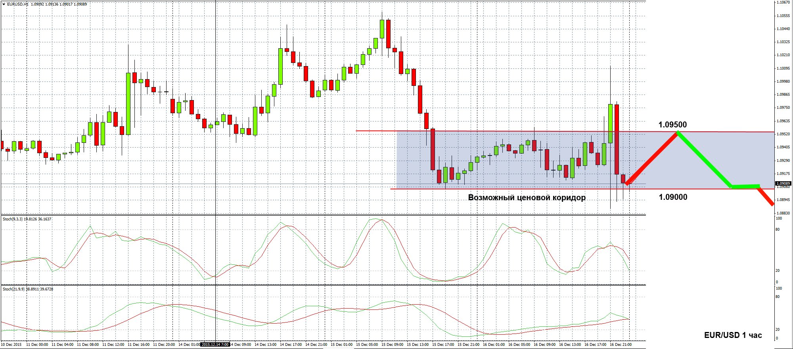This screenshot has width=793, height=349.
Task: Click the 'EUR/USD 1 час' caption
Action: [x=733, y=335]
